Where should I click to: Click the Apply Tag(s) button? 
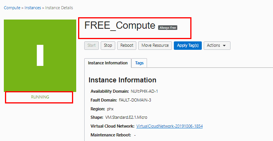point(188,46)
